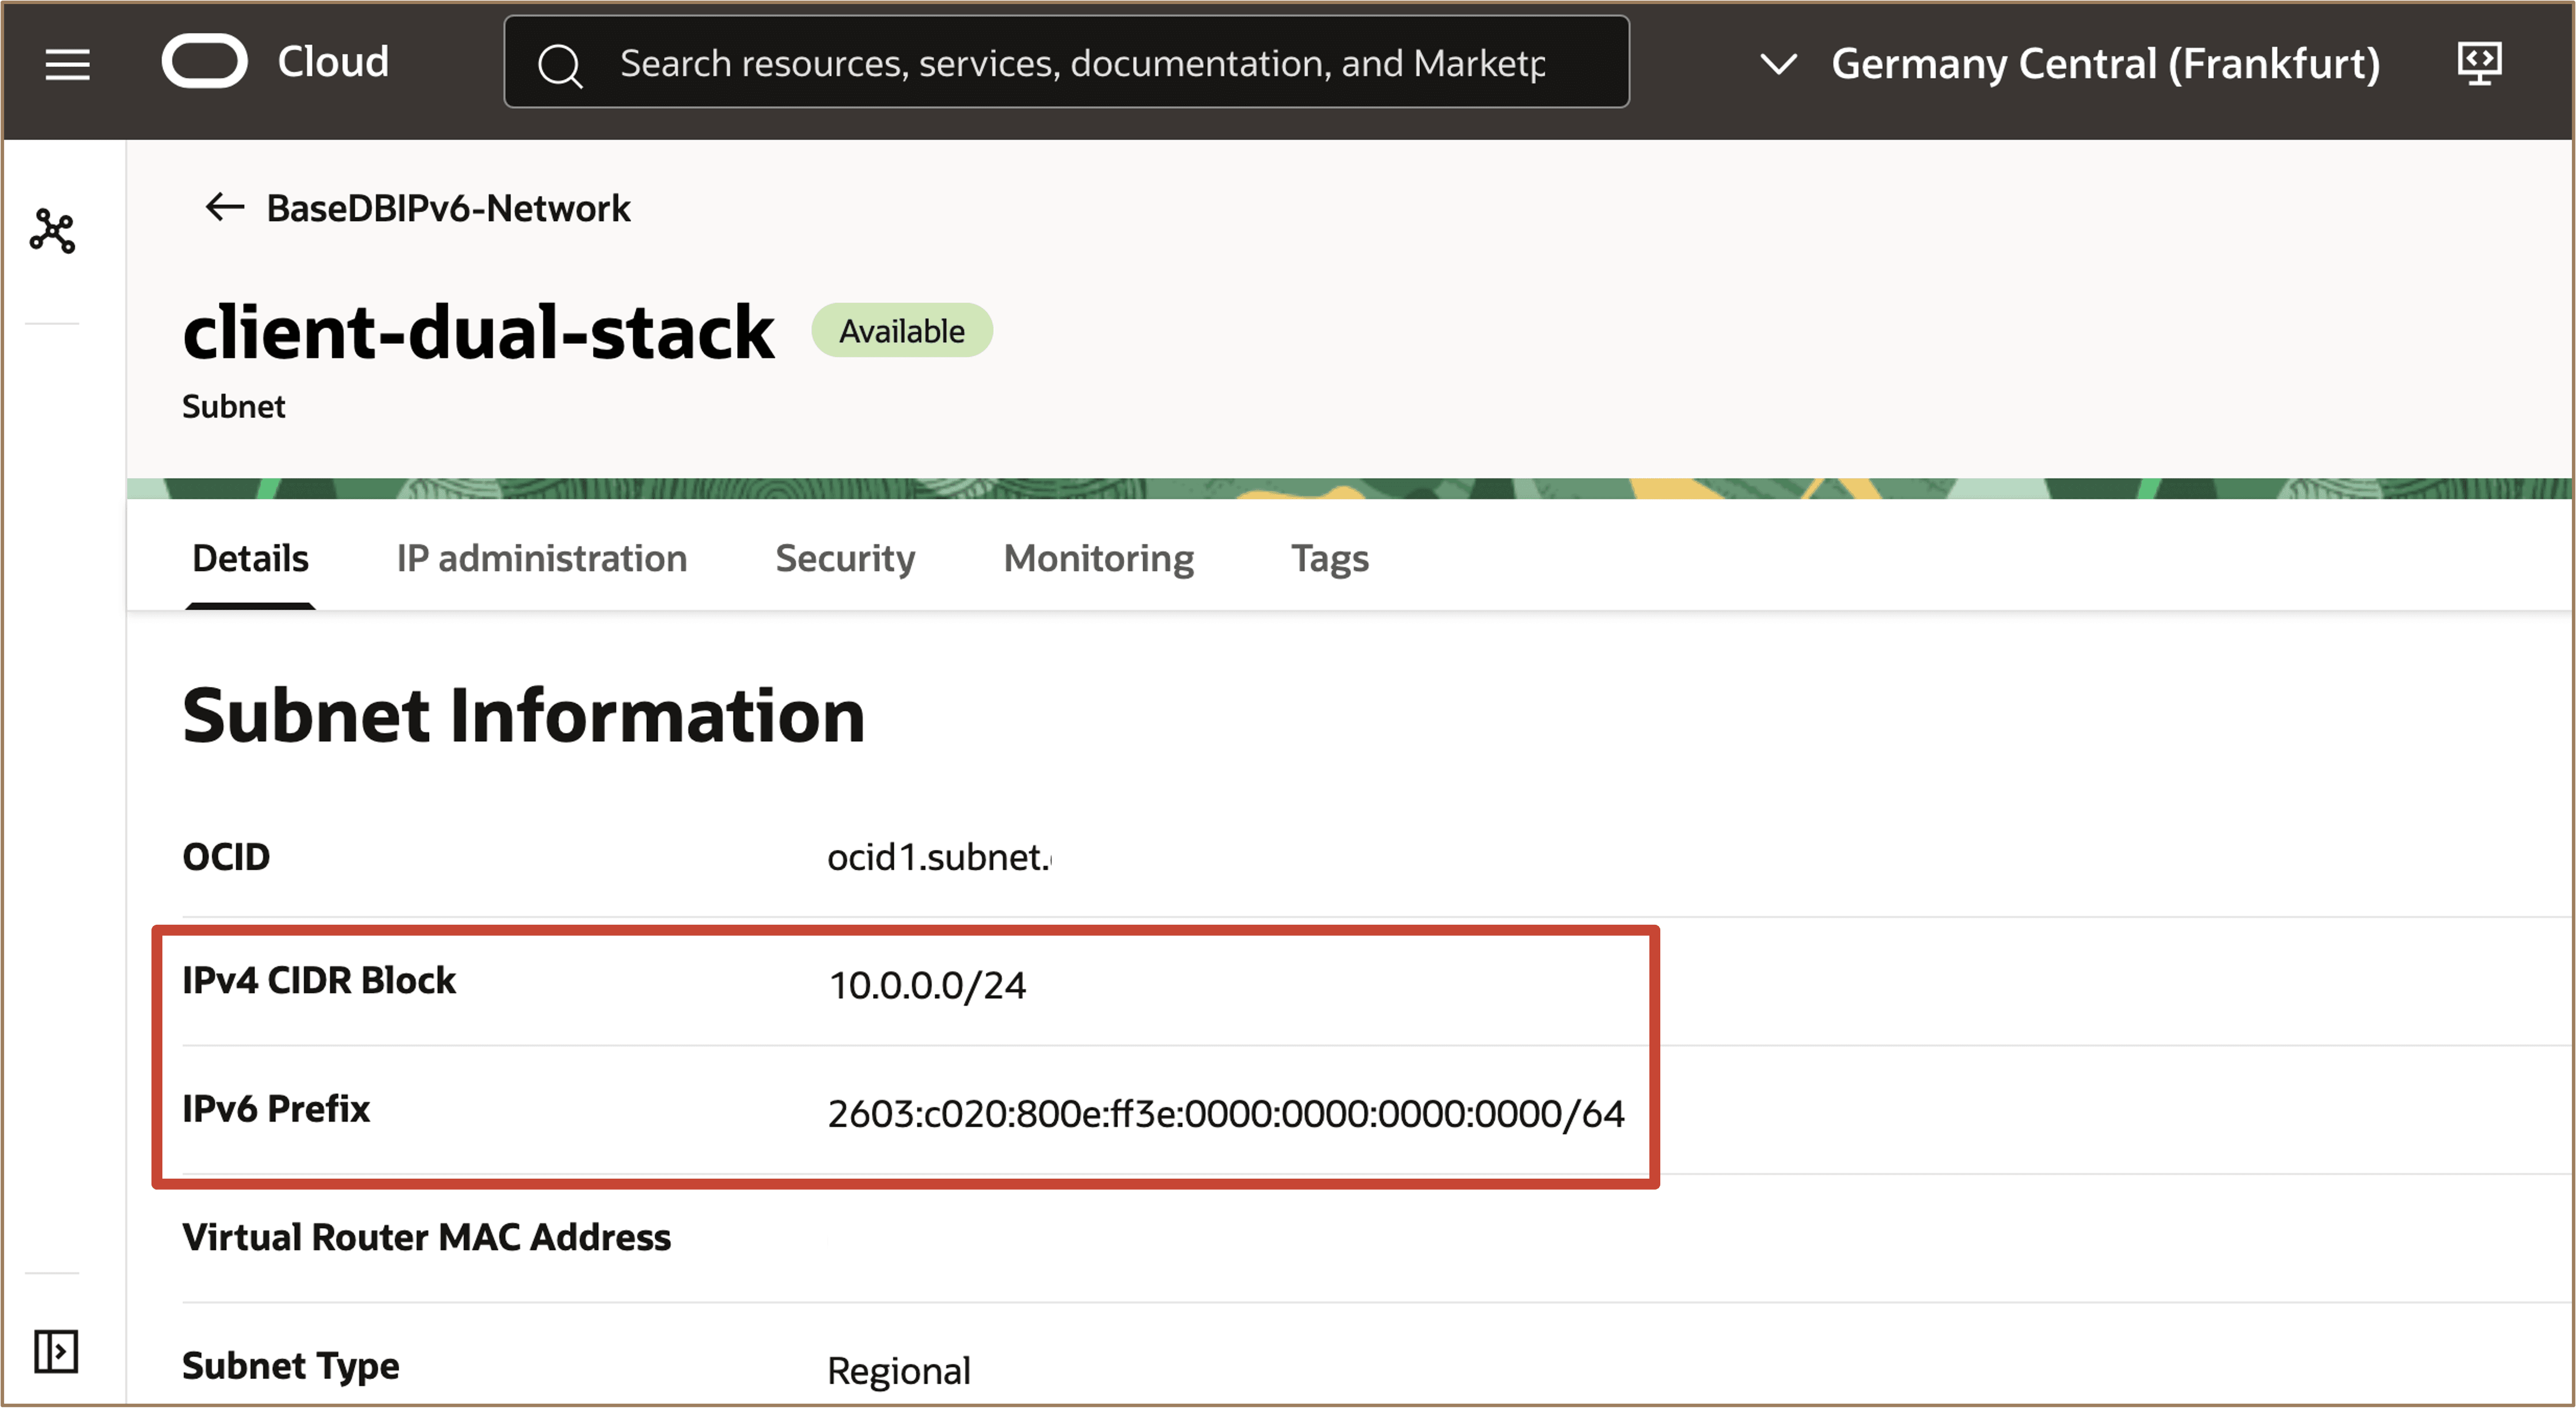The image size is (2576, 1409).
Task: Click the truncated OCID value
Action: 938,857
